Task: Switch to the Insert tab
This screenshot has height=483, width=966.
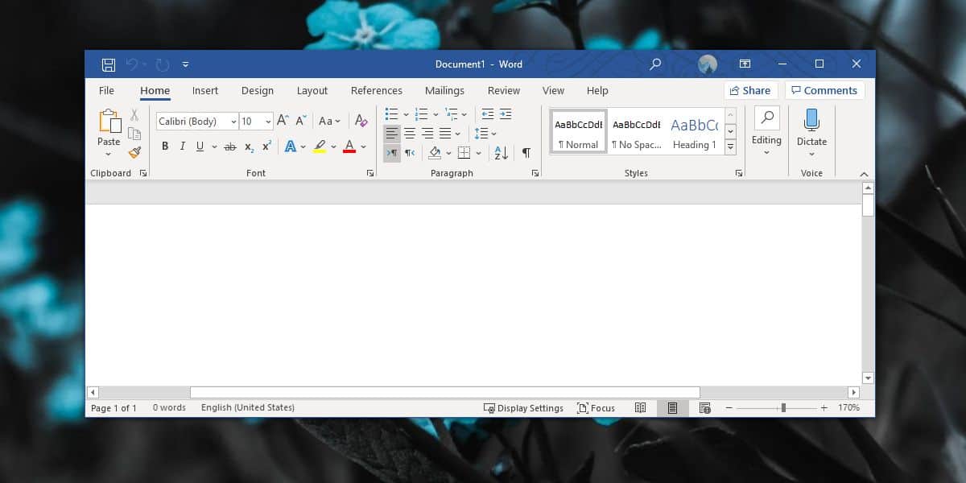Action: (x=205, y=90)
